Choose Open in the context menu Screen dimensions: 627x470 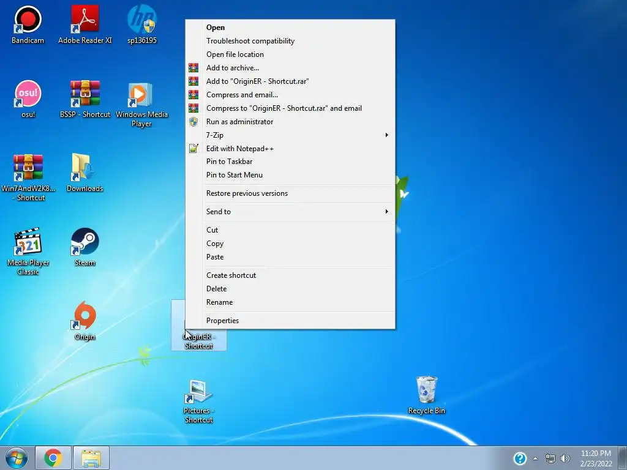click(x=290, y=28)
